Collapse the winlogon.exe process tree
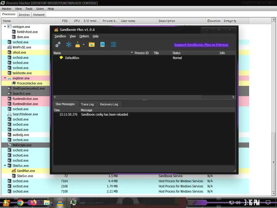This screenshot has height=208, width=277. pyautogui.click(x=5, y=27)
